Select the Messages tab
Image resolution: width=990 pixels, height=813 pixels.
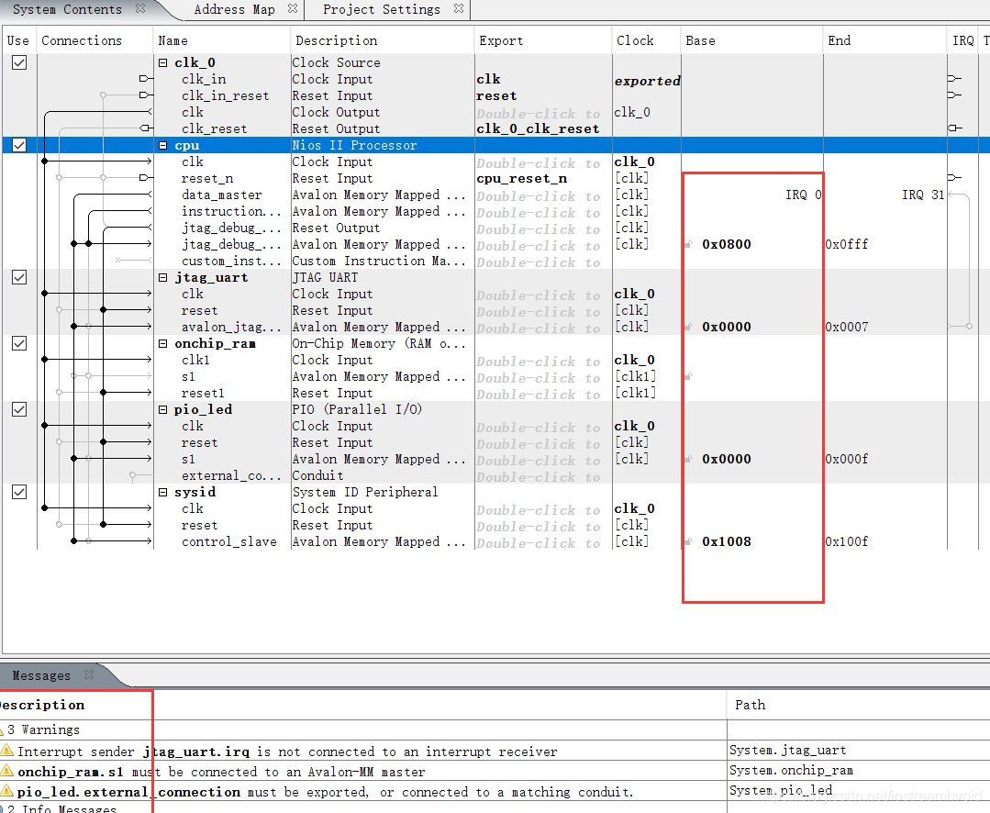click(41, 675)
